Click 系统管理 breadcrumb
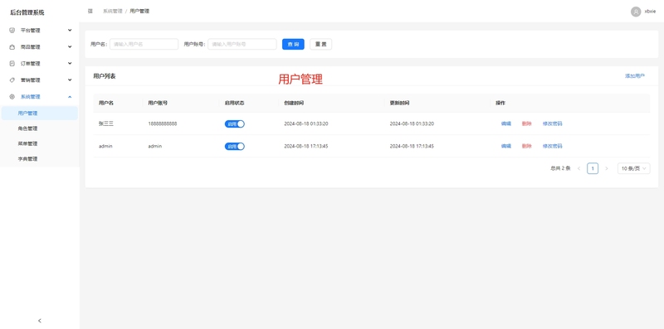 tap(112, 12)
